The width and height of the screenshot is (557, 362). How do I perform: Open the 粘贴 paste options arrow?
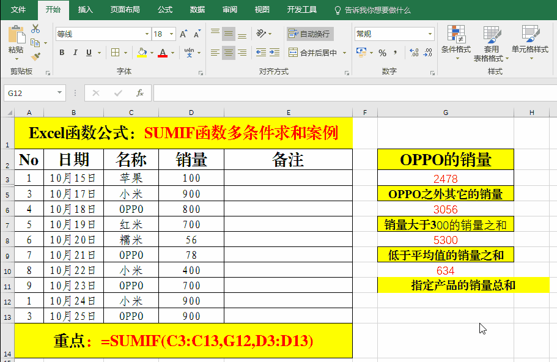click(17, 59)
